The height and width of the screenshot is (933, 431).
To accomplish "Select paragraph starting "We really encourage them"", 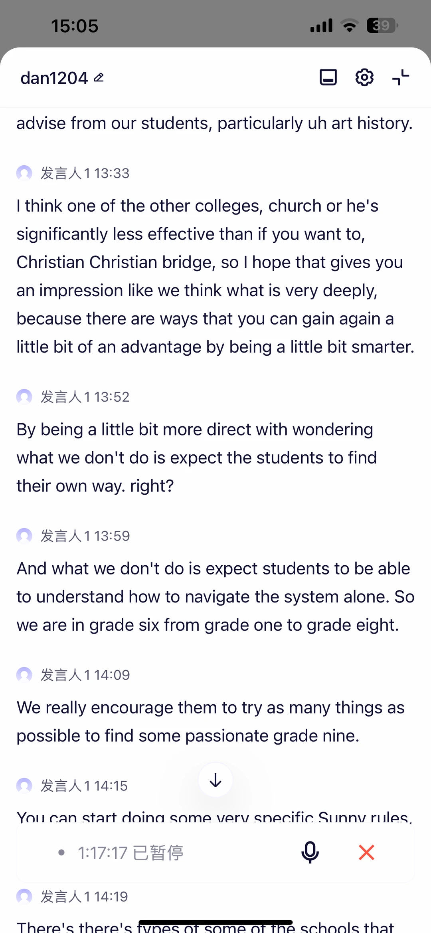I will coord(211,721).
